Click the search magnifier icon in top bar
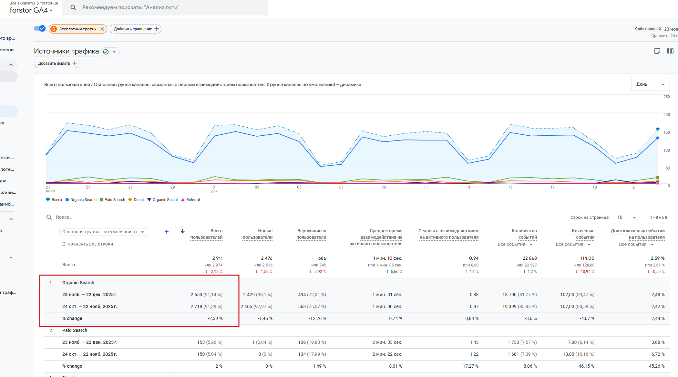678x377 pixels. [73, 7]
